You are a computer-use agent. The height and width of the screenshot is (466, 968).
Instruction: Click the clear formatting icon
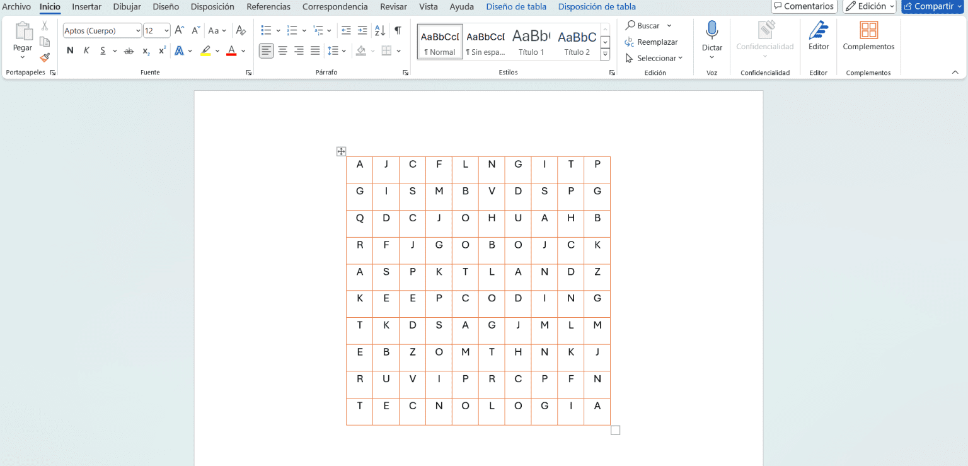click(241, 30)
